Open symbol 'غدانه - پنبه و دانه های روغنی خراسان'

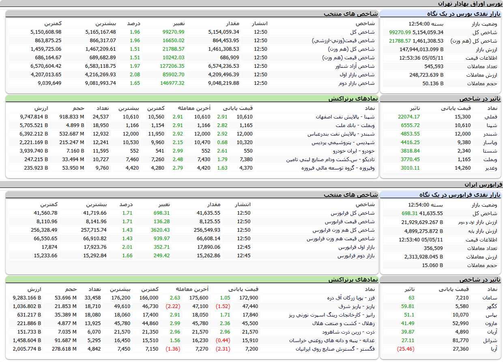click(332, 340)
